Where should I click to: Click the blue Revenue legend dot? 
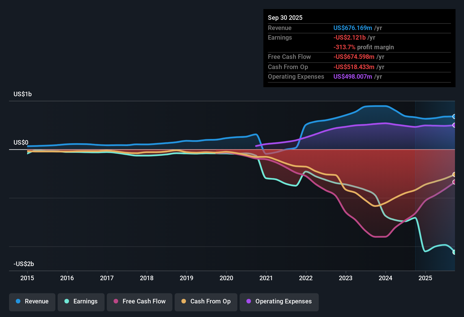[18, 301]
